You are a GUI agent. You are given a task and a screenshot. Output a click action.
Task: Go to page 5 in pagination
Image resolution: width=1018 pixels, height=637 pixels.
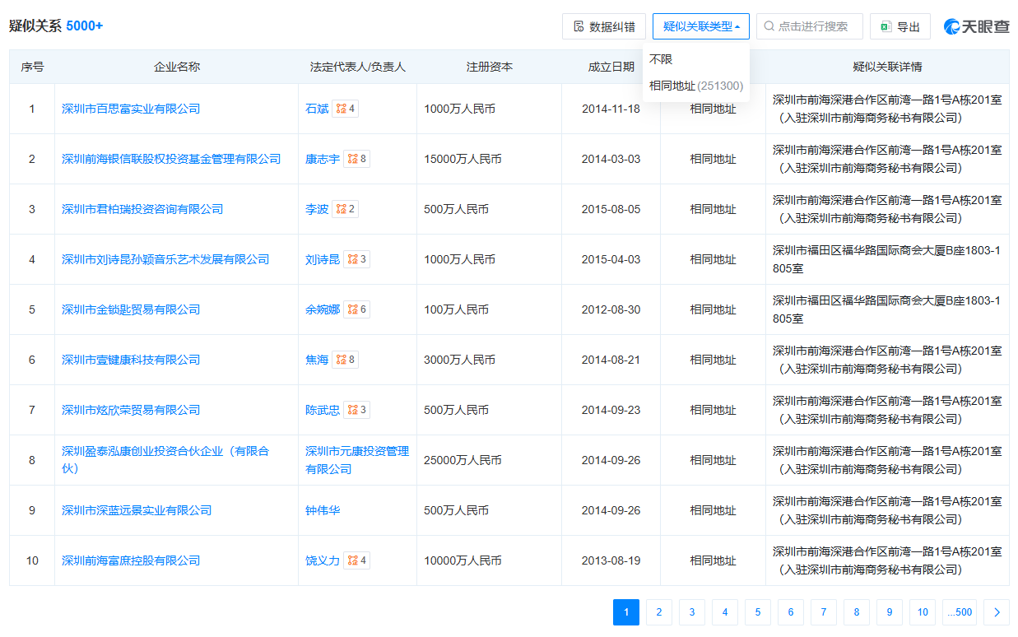tap(757, 612)
